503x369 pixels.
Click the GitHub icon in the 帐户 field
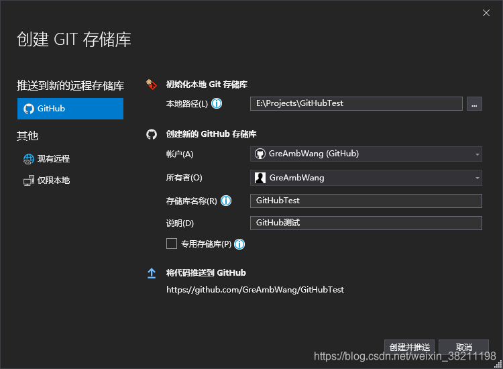260,154
